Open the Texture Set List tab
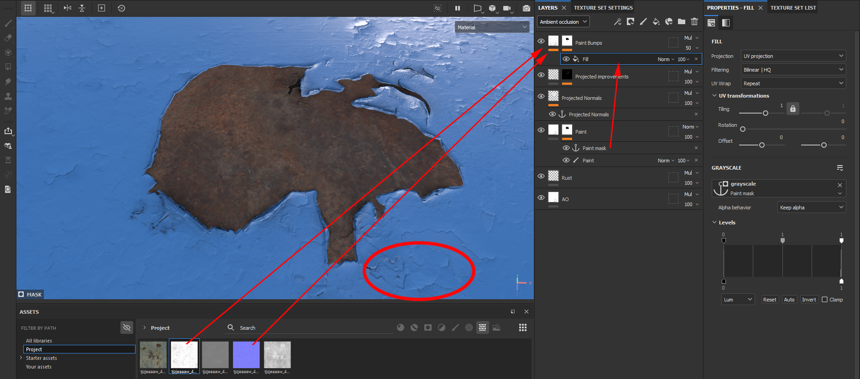Image resolution: width=860 pixels, height=379 pixels. point(793,8)
